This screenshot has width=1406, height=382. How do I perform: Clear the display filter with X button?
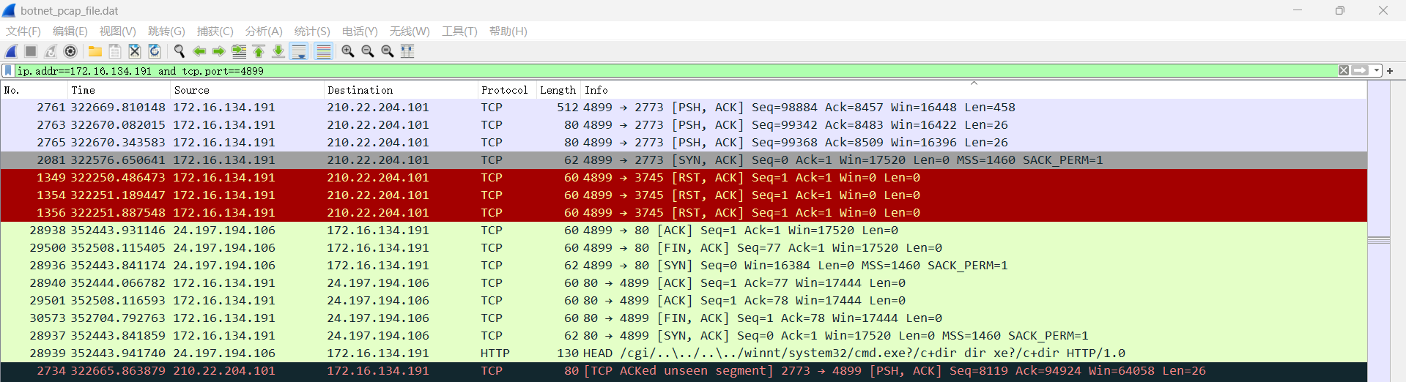click(x=1344, y=71)
